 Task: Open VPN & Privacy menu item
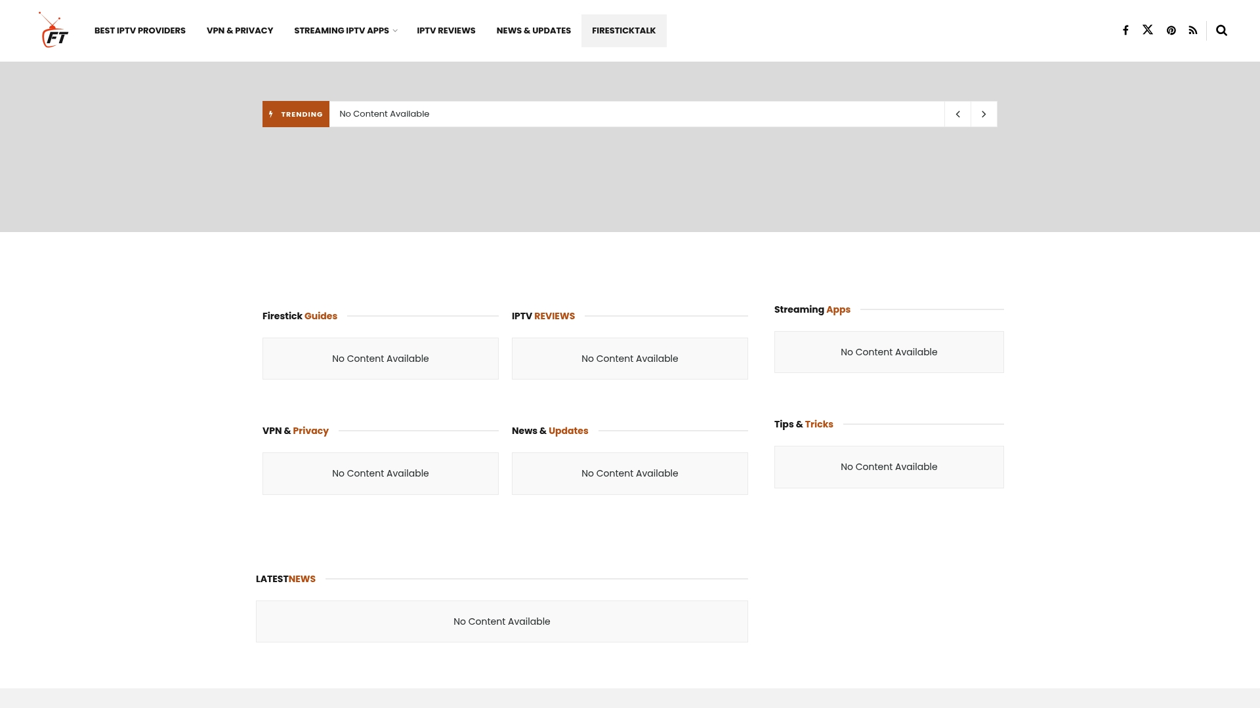tap(240, 31)
